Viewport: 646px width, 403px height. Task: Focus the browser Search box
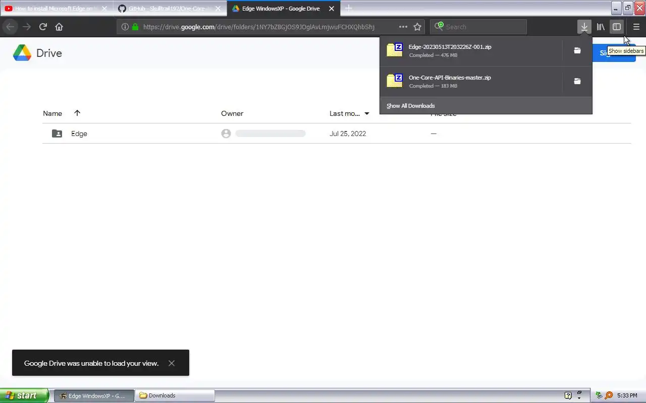[478, 27]
